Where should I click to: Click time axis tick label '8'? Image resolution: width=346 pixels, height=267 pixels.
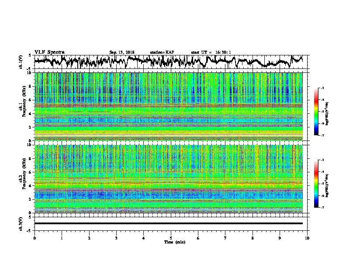pyautogui.click(x=253, y=238)
